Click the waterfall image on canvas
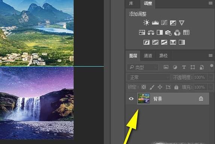This screenshot has height=144, width=215. [37, 103]
